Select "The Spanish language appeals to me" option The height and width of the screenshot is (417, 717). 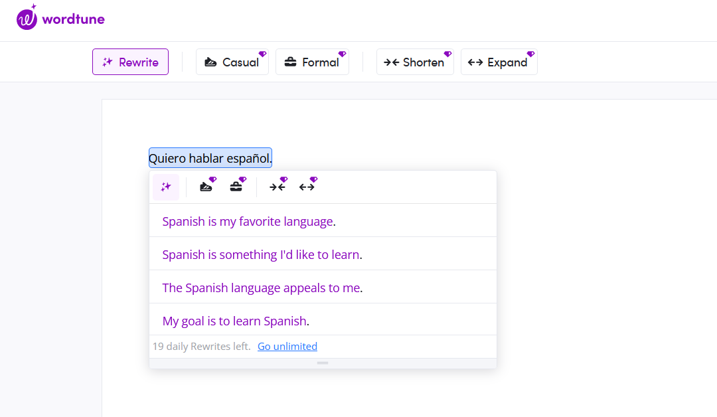tap(262, 288)
